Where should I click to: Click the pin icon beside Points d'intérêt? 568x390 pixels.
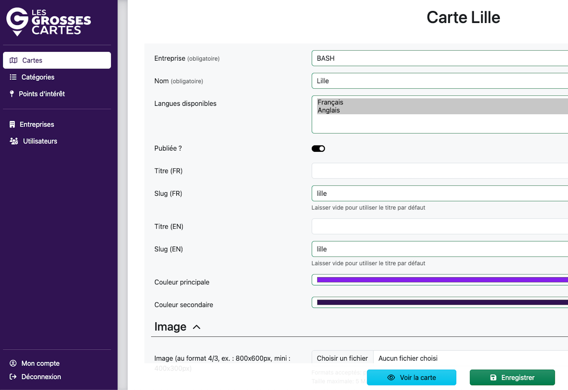pyautogui.click(x=12, y=94)
